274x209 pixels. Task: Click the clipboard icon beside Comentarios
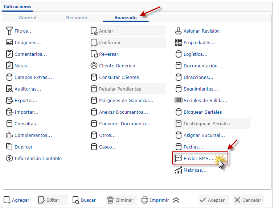(9, 54)
